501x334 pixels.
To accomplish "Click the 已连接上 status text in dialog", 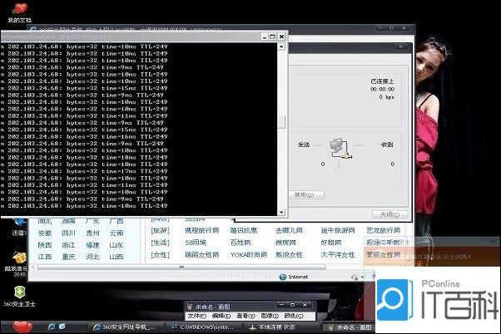I will coord(383,81).
